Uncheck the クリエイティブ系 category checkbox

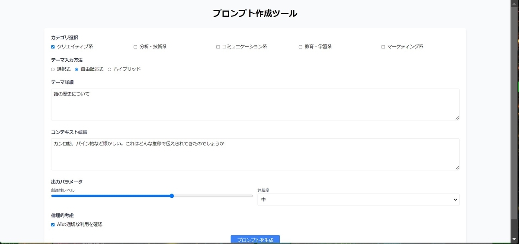(53, 47)
